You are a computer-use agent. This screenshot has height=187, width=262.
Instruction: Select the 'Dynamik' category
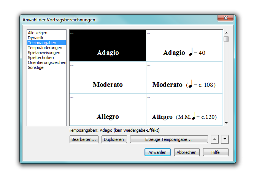click(46, 38)
